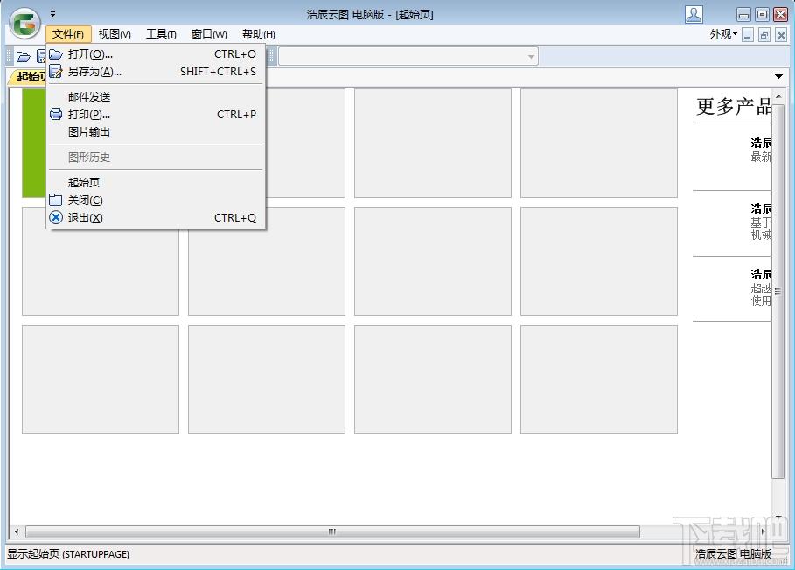Screen dimensions: 795x570
Task: Expand the 外观 appearance dropdown
Action: 723,34
